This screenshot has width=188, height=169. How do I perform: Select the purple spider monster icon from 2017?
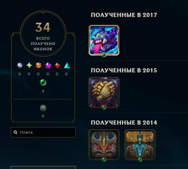coord(104,40)
